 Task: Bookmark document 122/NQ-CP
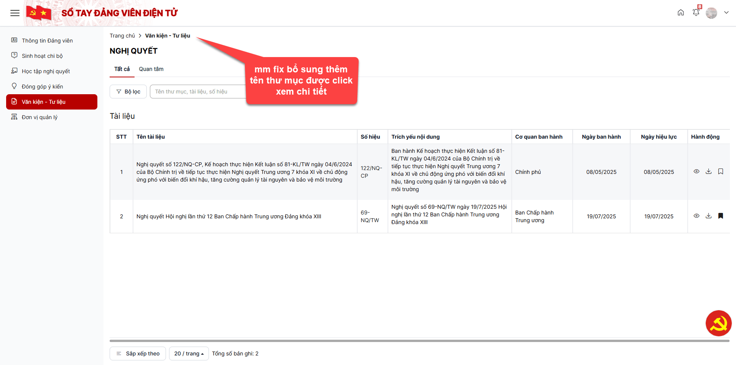[x=721, y=172]
